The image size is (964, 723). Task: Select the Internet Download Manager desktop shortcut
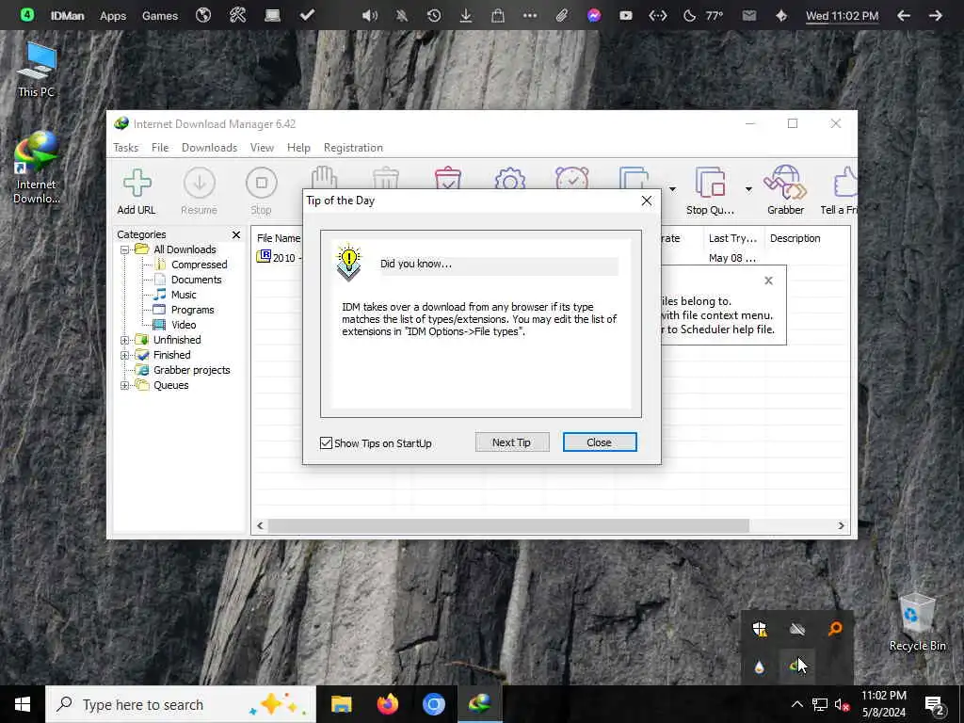[37, 166]
